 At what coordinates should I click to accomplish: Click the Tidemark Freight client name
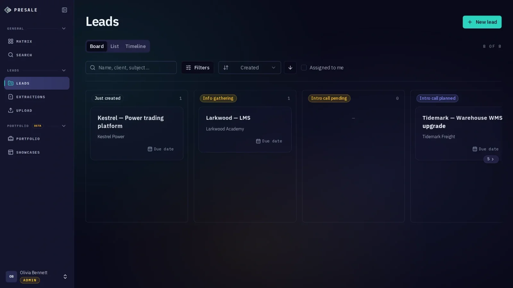pyautogui.click(x=439, y=137)
